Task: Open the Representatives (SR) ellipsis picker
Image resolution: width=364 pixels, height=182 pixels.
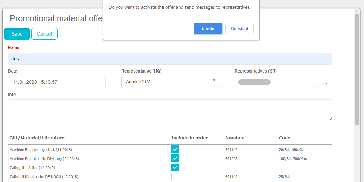Action: pos(325,82)
